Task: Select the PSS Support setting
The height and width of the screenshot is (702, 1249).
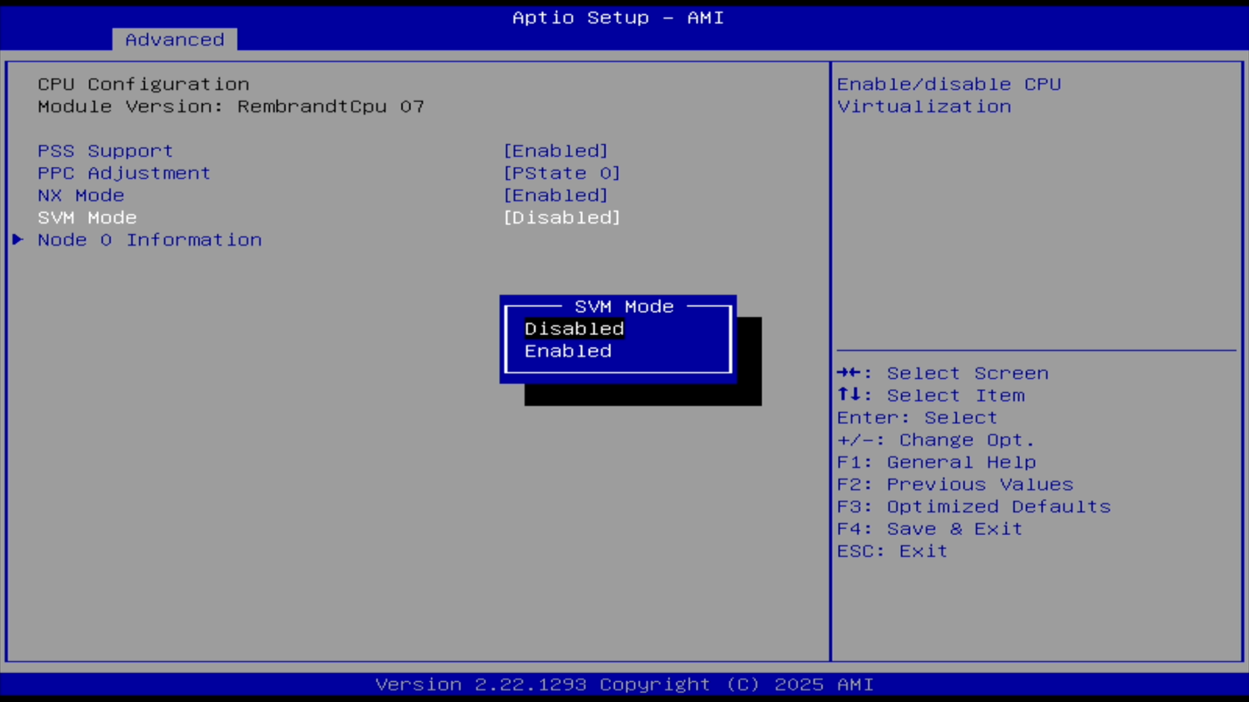Action: pyautogui.click(x=105, y=151)
